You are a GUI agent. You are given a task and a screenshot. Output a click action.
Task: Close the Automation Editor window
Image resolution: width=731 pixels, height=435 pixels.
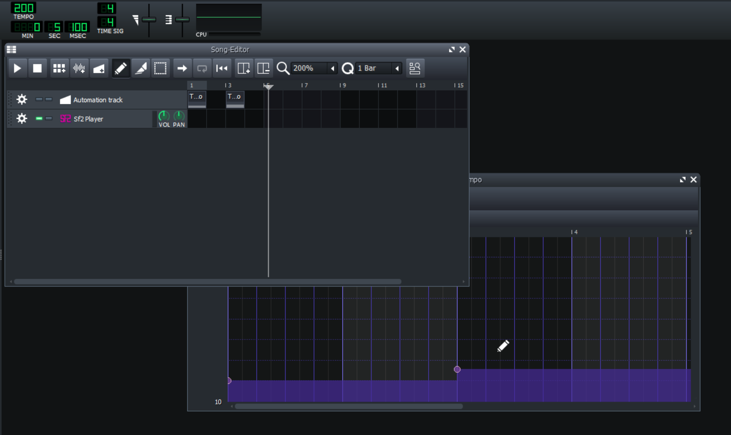[694, 180]
